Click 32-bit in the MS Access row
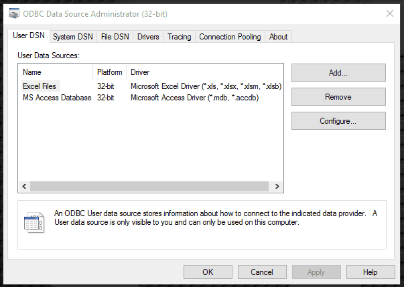This screenshot has height=287, width=404. (x=106, y=98)
